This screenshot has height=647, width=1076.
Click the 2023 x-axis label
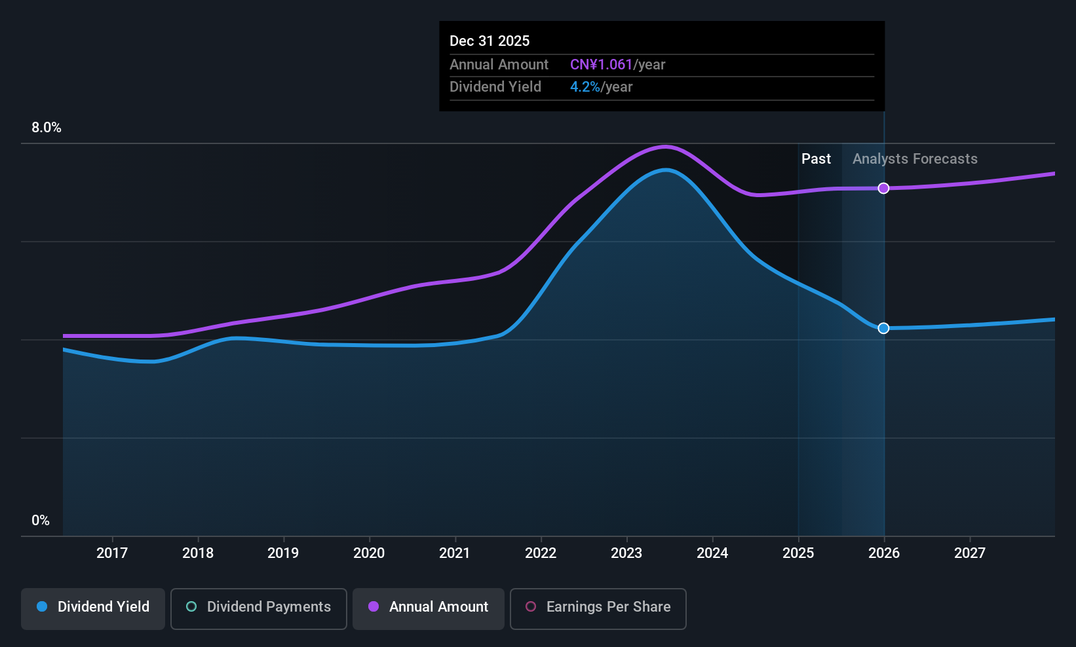[626, 553]
